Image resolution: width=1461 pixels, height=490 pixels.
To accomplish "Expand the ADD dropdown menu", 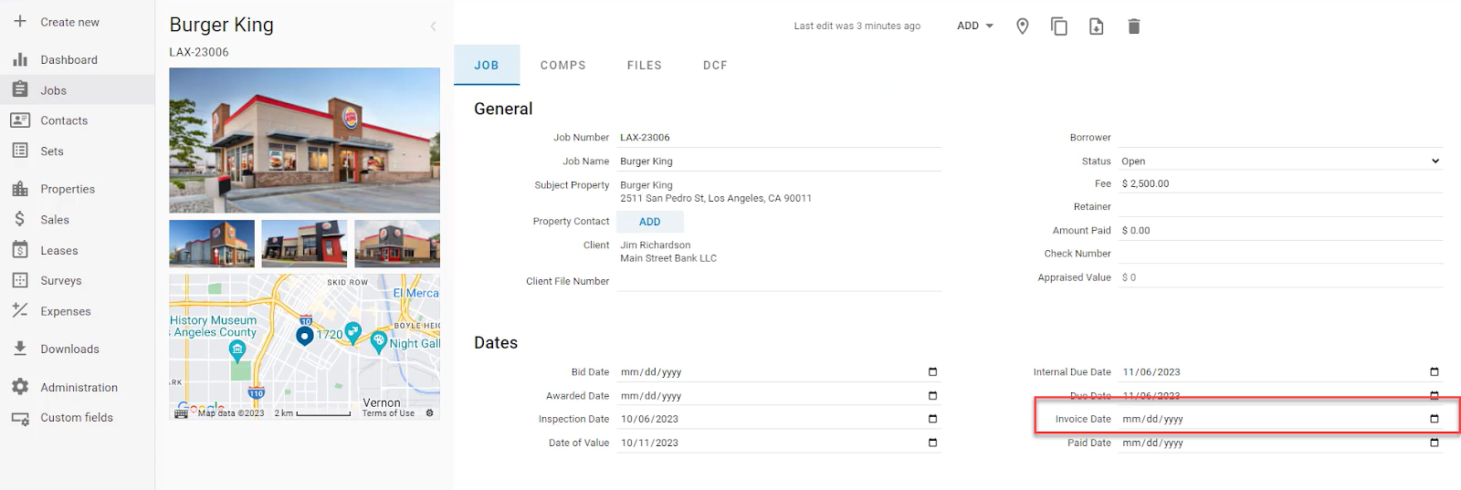I will (x=974, y=26).
